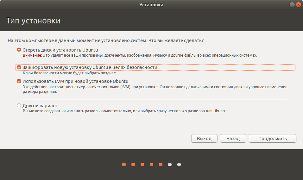Choose the "Другой вариант" radio option
Screen dimensions: 303x180
click(x=19, y=106)
